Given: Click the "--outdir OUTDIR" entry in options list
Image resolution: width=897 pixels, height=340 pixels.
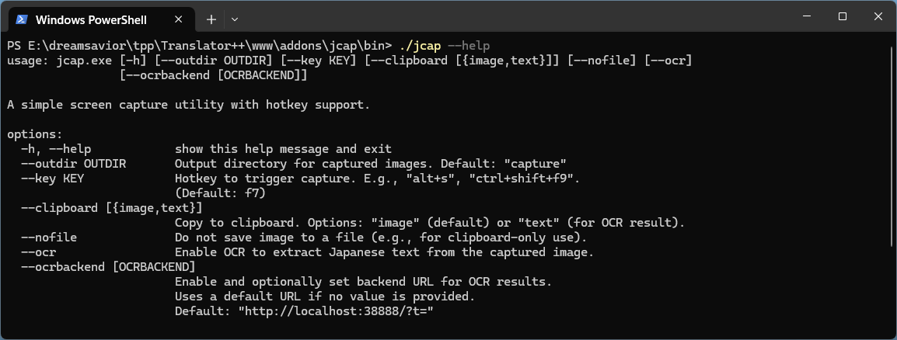Looking at the screenshot, I should pyautogui.click(x=73, y=164).
